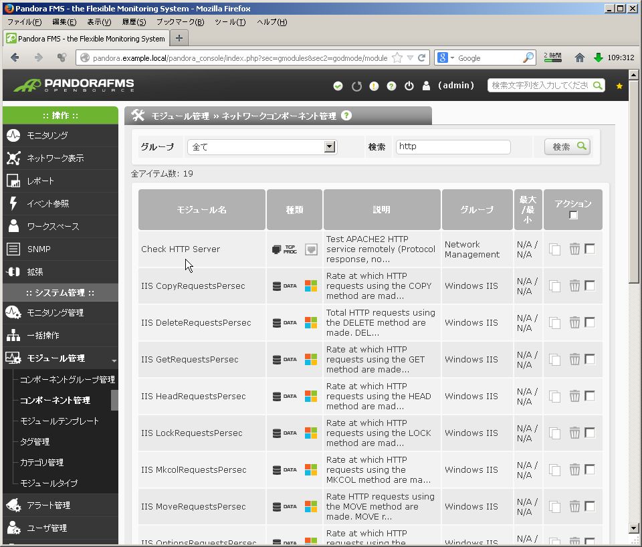
Task: Open the group filter dropdown showing 全て
Action: (262, 147)
